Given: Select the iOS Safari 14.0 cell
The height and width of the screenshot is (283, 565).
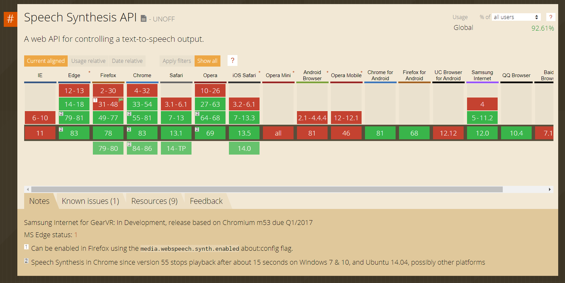Looking at the screenshot, I should 244,148.
